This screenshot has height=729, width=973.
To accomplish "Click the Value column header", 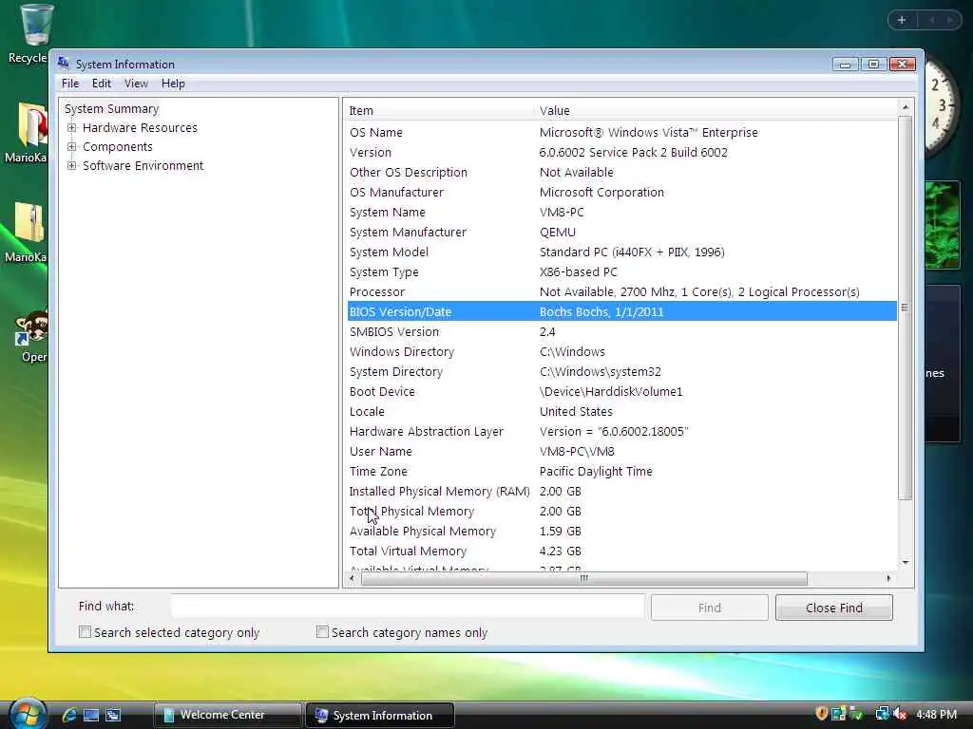I will pos(716,110).
